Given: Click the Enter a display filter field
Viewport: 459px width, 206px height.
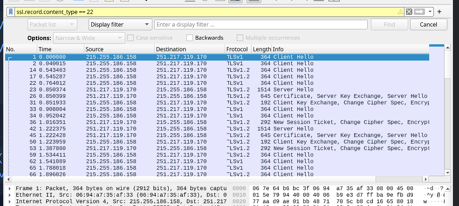Looking at the screenshot, I should 261,25.
